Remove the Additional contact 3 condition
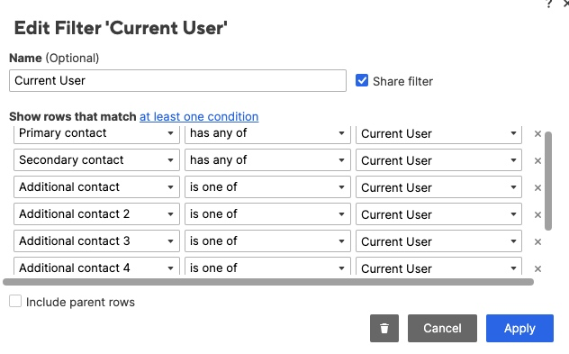The image size is (569, 354). coord(537,241)
